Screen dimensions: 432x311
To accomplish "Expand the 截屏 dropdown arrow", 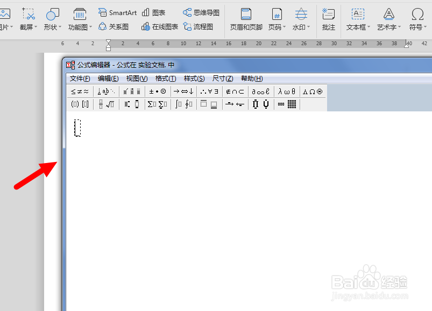I will tap(36, 27).
